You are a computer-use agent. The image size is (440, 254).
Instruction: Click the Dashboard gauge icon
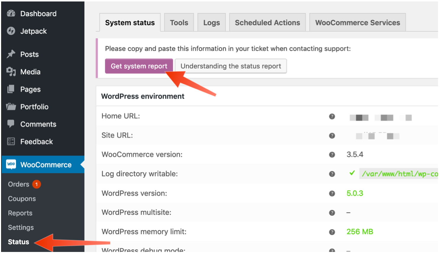coord(11,14)
